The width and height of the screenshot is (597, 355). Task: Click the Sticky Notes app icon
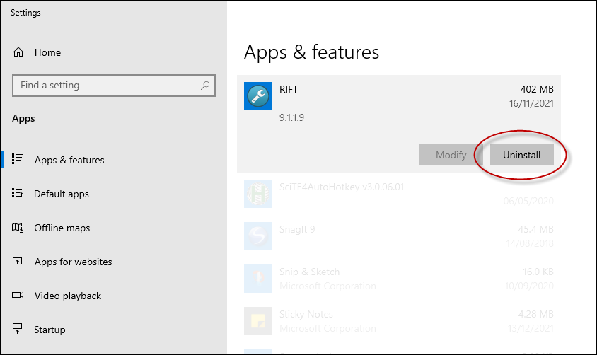pyautogui.click(x=258, y=321)
